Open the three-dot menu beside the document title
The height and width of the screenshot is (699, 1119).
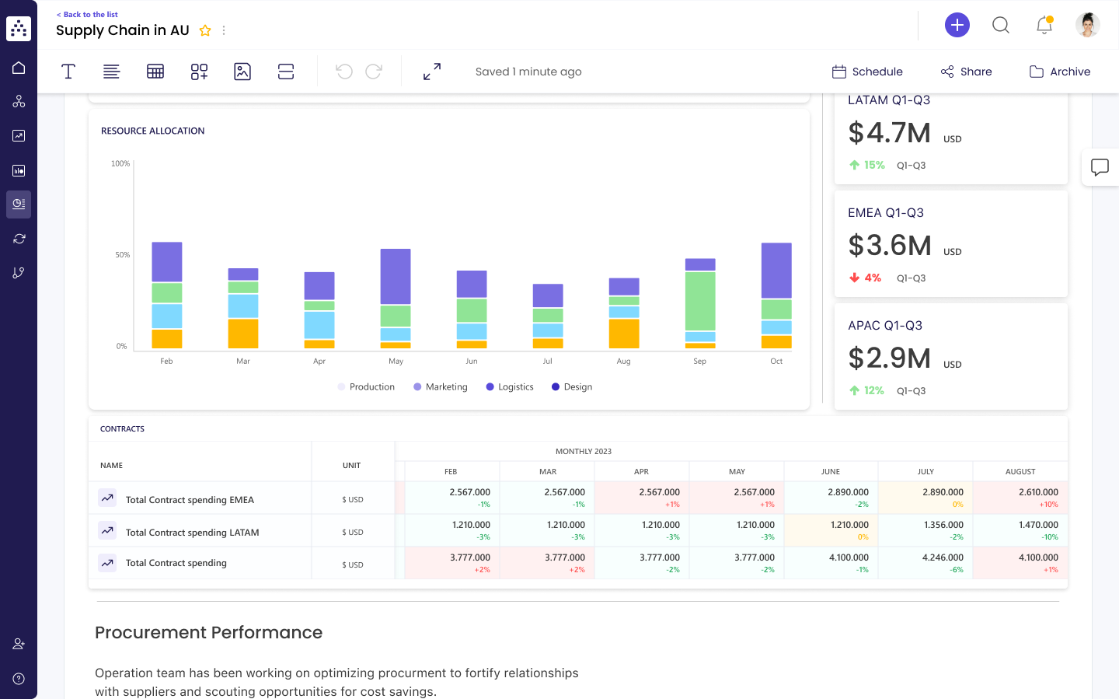pos(223,30)
